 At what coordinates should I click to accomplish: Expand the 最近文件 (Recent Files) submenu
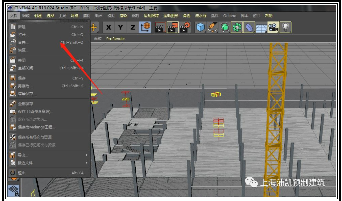[x=49, y=163]
